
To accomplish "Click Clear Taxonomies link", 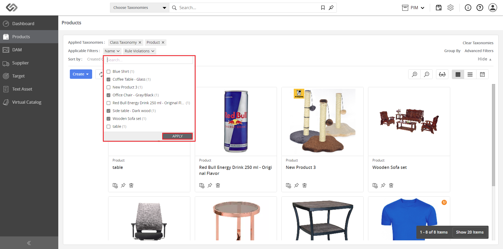I will pyautogui.click(x=478, y=43).
